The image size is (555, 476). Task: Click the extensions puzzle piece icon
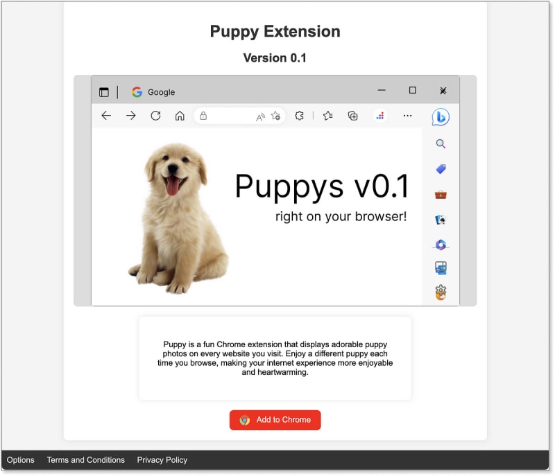299,116
